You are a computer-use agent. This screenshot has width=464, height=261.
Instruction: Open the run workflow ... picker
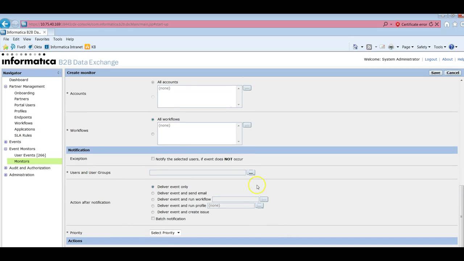[x=264, y=199]
